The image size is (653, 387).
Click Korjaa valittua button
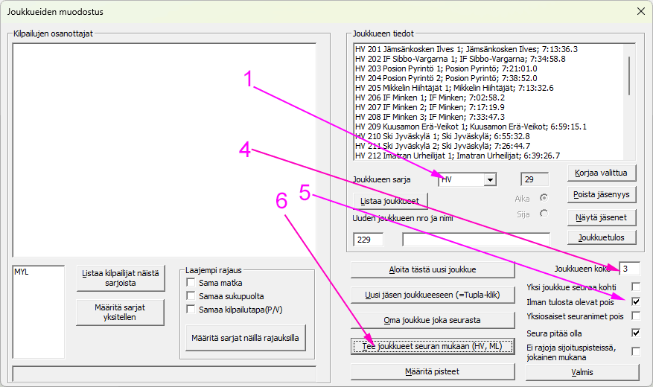[602, 173]
